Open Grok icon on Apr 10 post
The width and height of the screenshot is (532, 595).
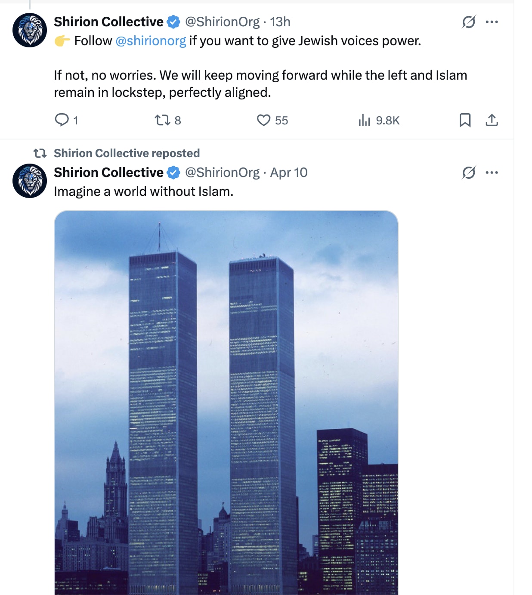tap(469, 172)
